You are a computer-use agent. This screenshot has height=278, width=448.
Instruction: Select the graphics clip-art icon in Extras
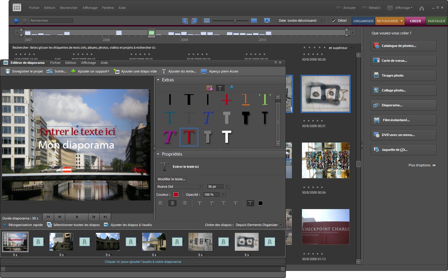point(209,88)
